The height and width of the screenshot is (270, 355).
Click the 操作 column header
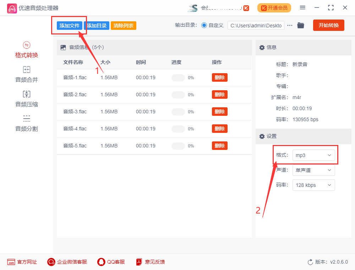[217, 62]
